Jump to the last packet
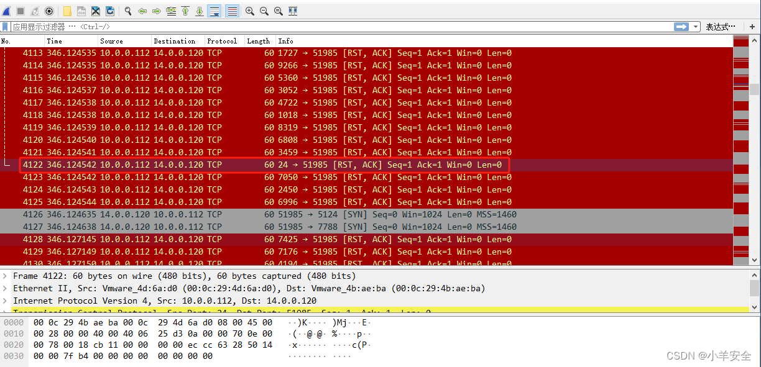The width and height of the screenshot is (761, 367). click(199, 10)
